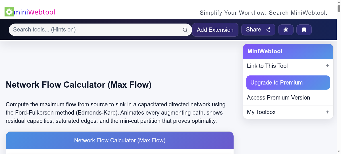Click the MiniWebtool sidebar header
The height and width of the screenshot is (154, 341).
pyautogui.click(x=288, y=51)
